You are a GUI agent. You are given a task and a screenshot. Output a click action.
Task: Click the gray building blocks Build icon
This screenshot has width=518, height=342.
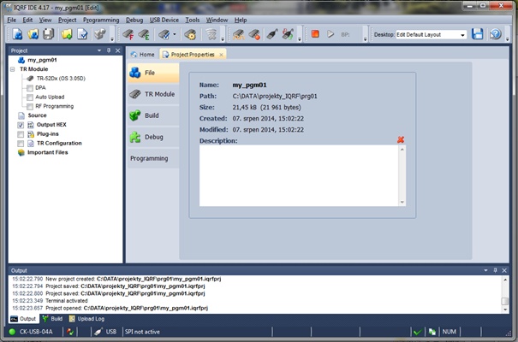pyautogui.click(x=100, y=34)
